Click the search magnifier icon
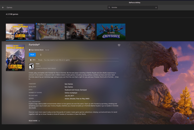This screenshot has height=130, width=194. click(109, 8)
